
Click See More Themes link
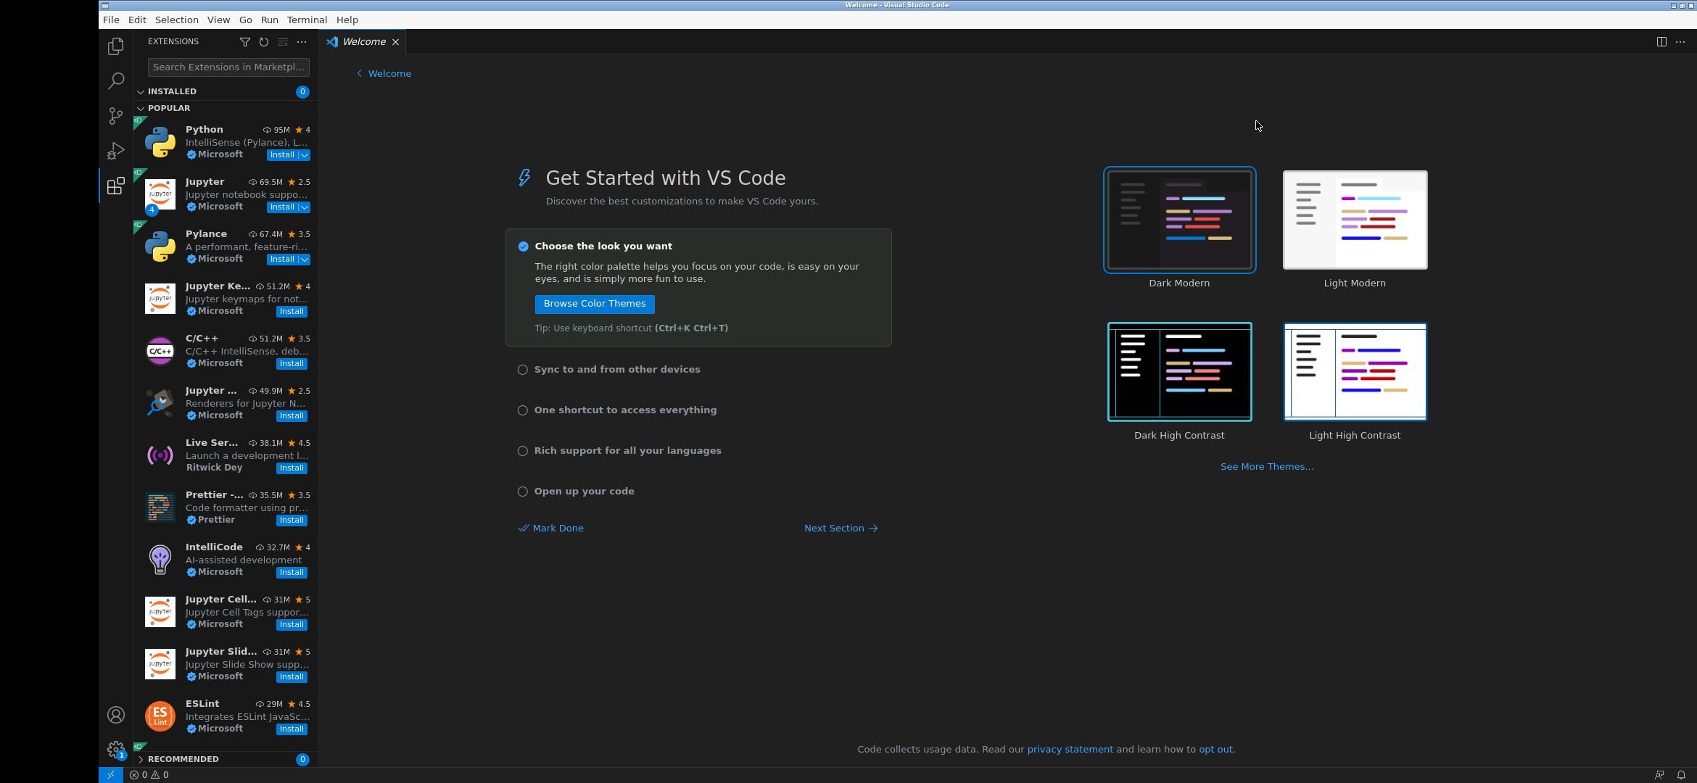[1266, 467]
